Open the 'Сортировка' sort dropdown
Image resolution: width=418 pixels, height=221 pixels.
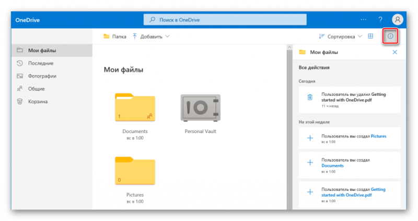pyautogui.click(x=341, y=36)
